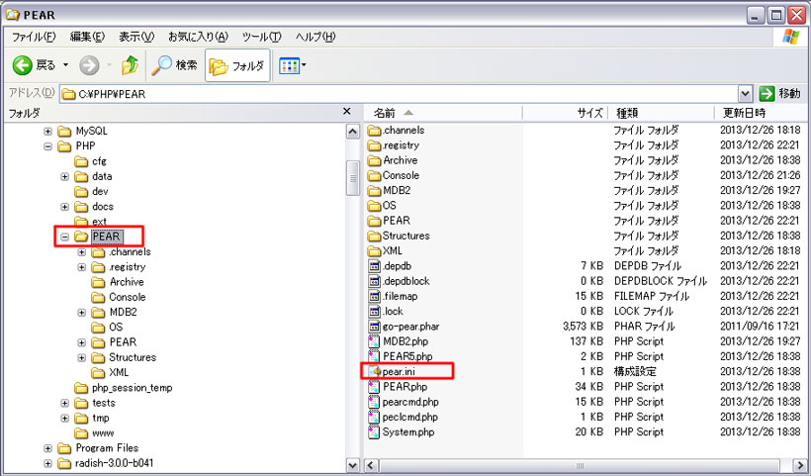This screenshot has width=811, height=476.
Task: Select Archive folder icon in file list
Action: 374,160
